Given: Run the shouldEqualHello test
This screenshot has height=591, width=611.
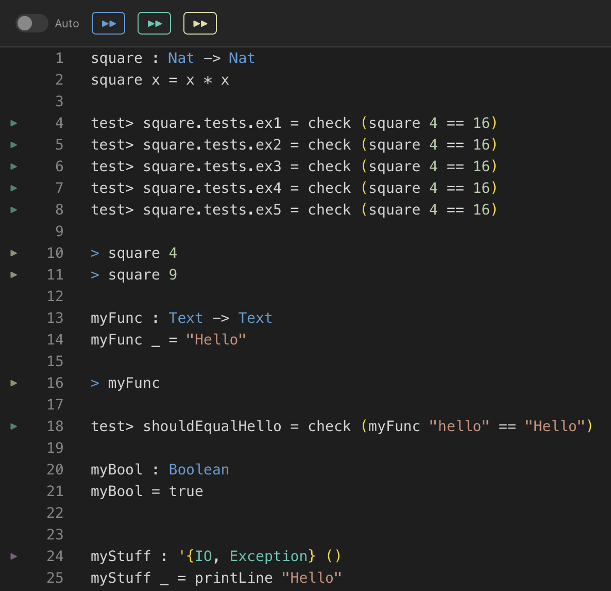Looking at the screenshot, I should (13, 426).
